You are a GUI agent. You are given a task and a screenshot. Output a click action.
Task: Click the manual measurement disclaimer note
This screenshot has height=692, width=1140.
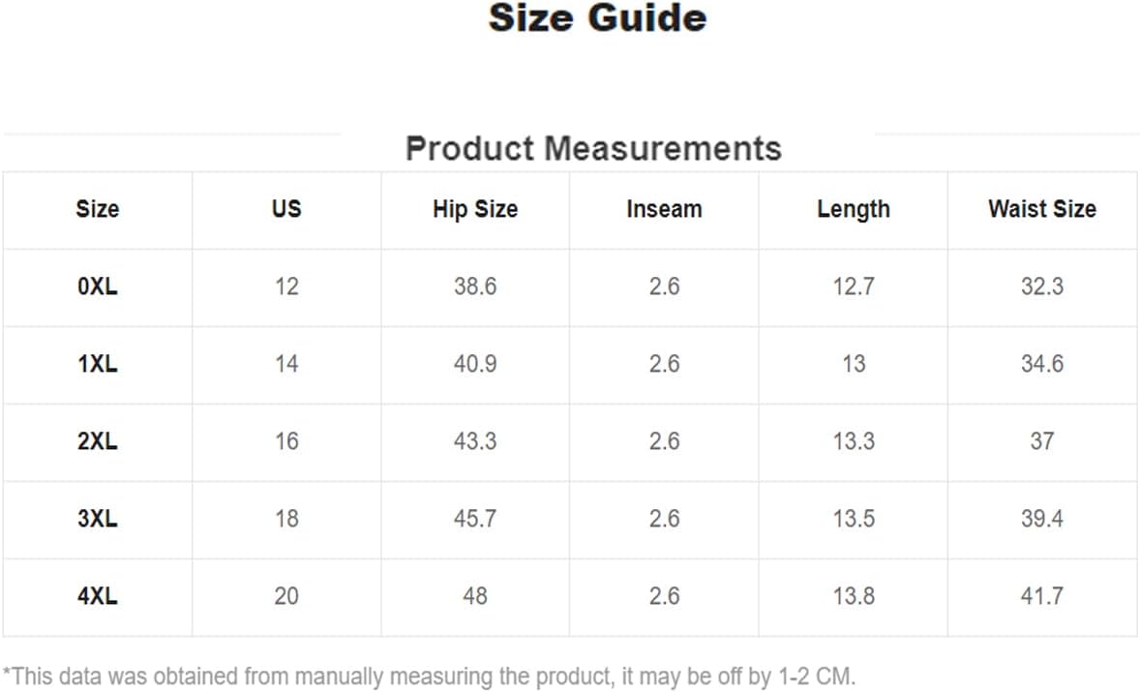[x=429, y=677]
